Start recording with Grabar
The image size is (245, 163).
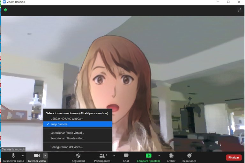click(171, 158)
